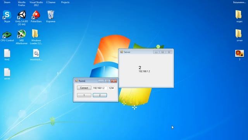Click the Server window title icon

click(x=122, y=52)
